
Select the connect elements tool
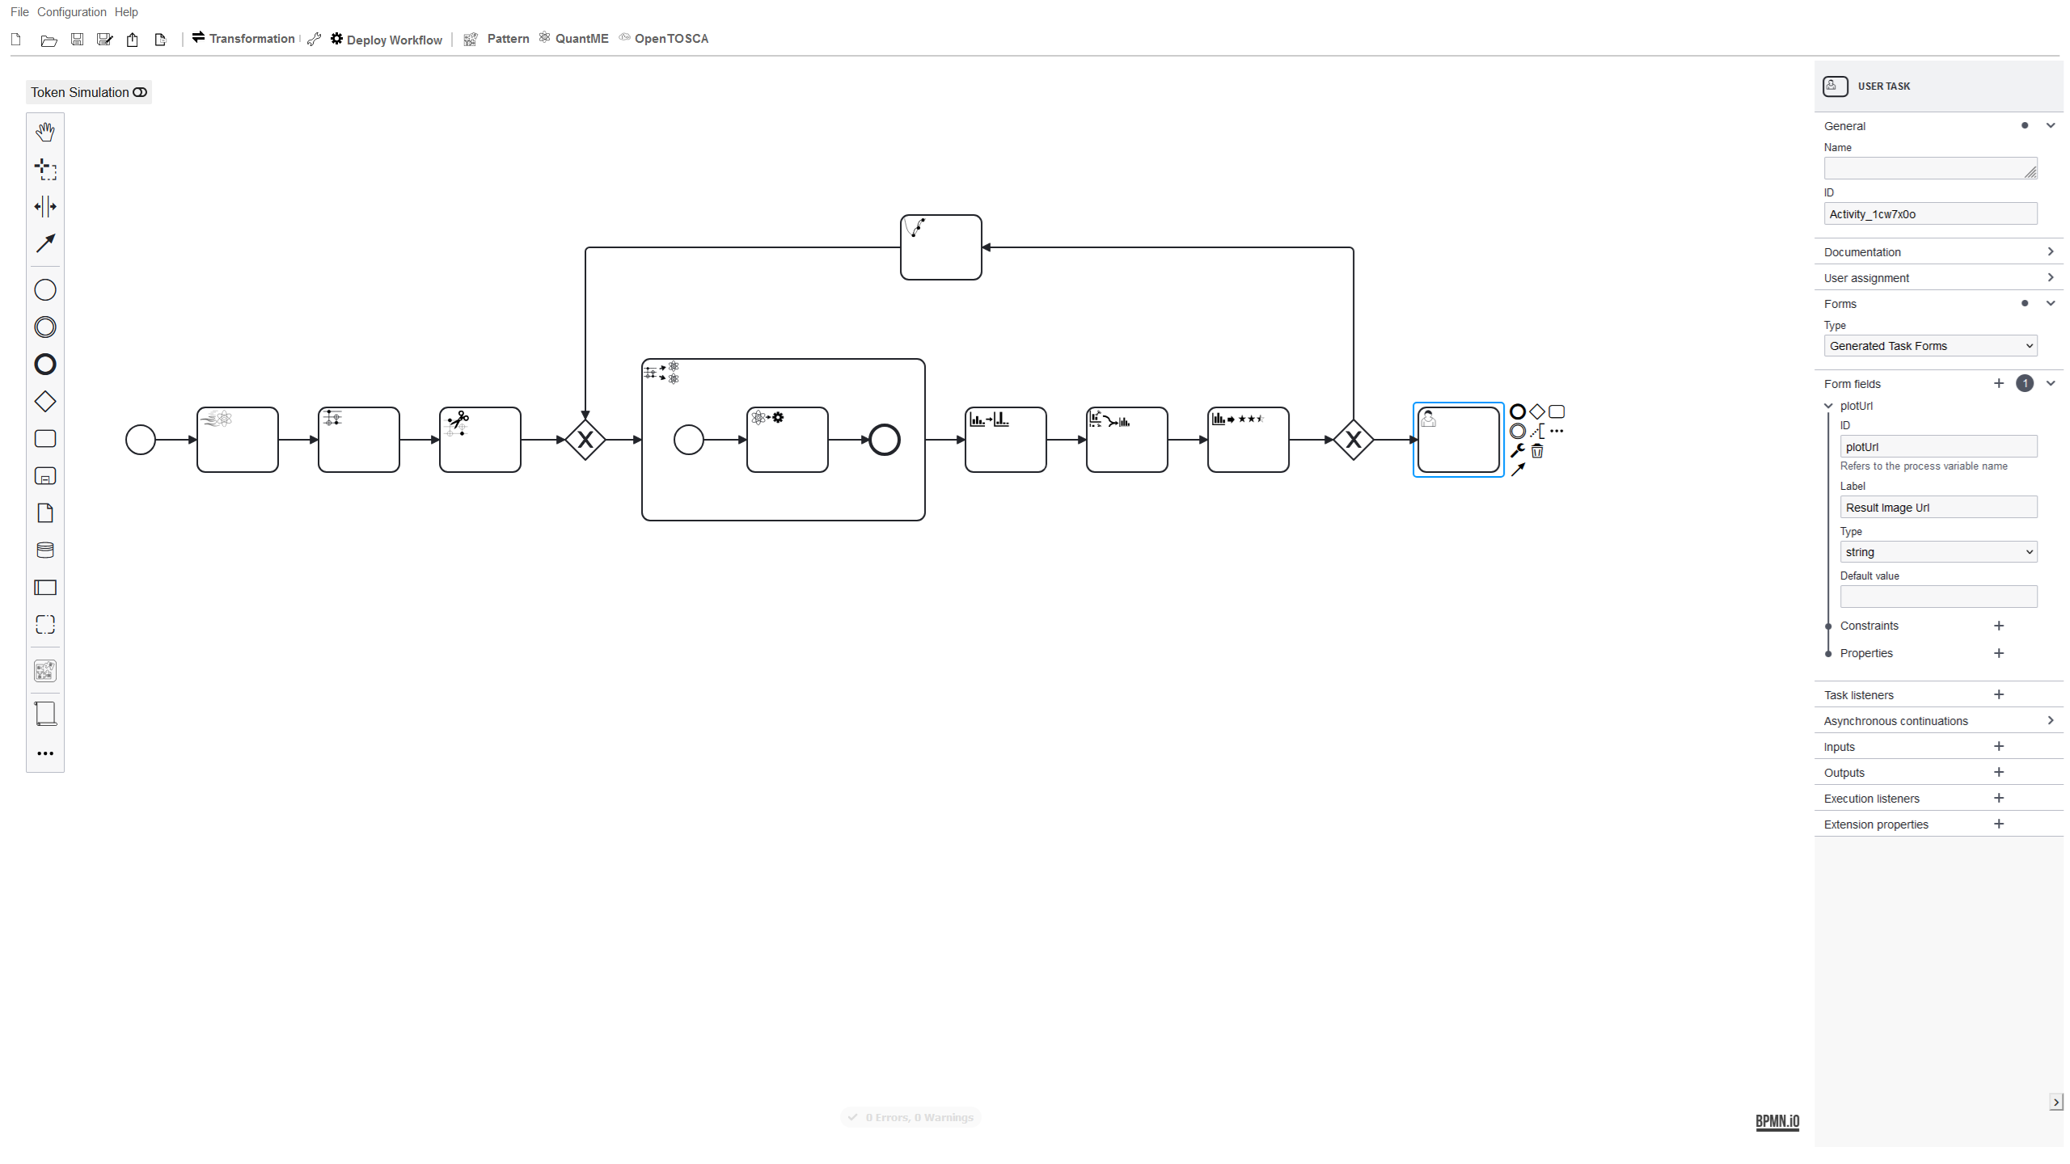[45, 243]
